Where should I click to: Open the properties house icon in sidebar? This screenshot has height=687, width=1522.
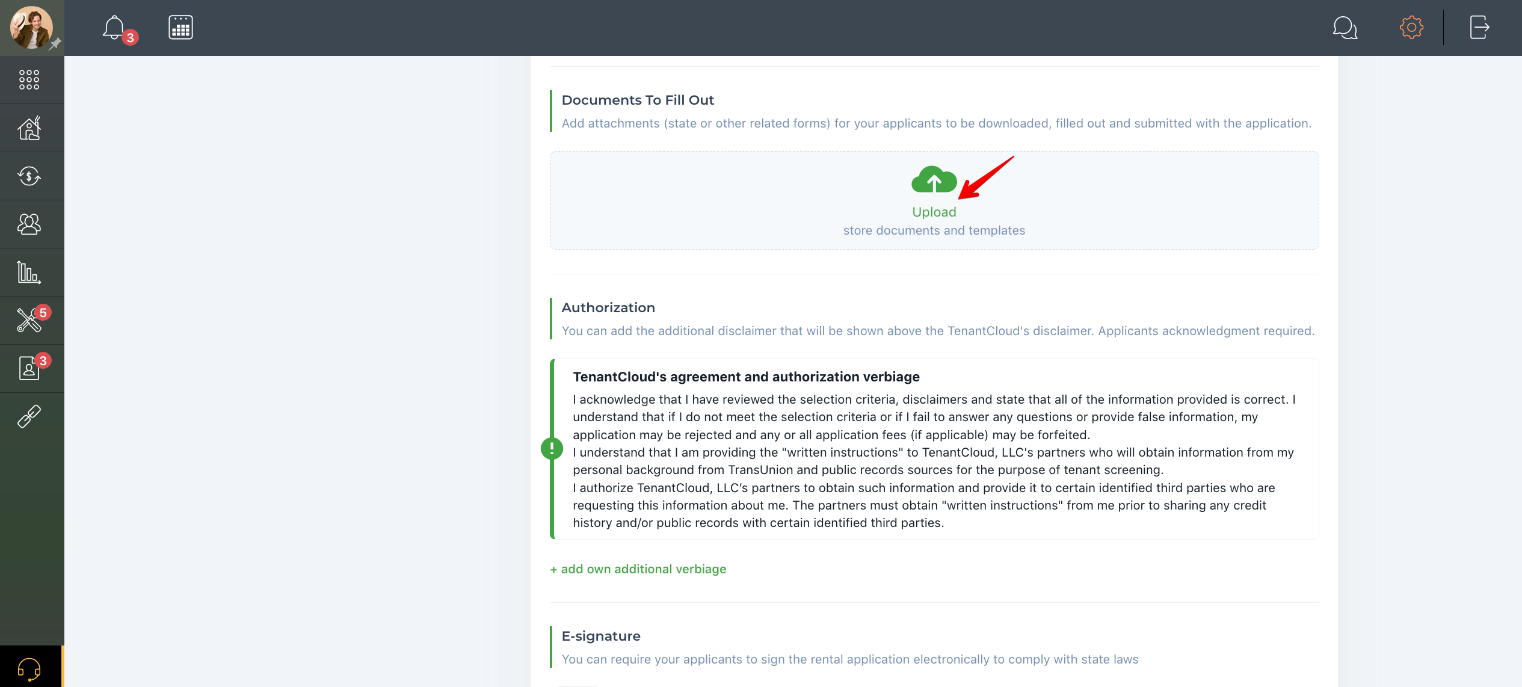click(29, 128)
